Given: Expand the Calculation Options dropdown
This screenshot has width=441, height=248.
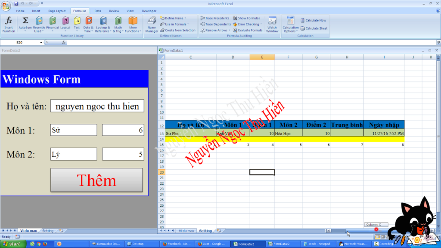Looking at the screenshot, I should click(x=290, y=25).
